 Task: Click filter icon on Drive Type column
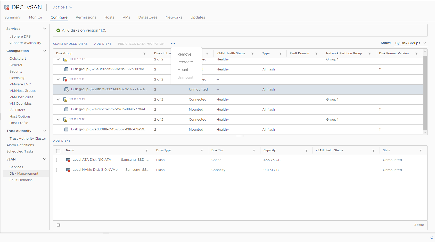point(202,150)
